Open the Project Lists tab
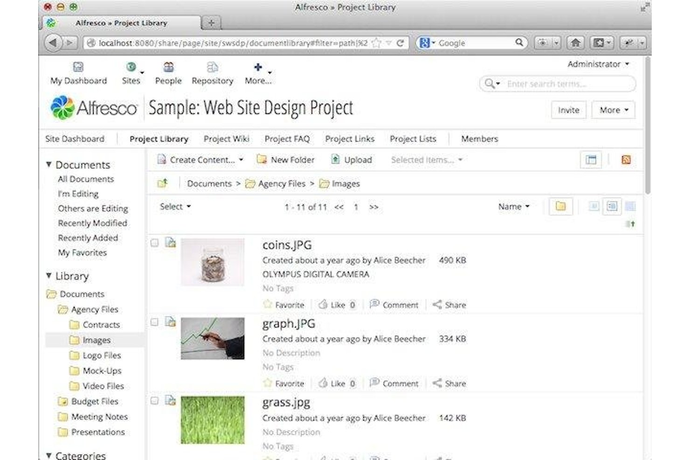 click(x=413, y=139)
